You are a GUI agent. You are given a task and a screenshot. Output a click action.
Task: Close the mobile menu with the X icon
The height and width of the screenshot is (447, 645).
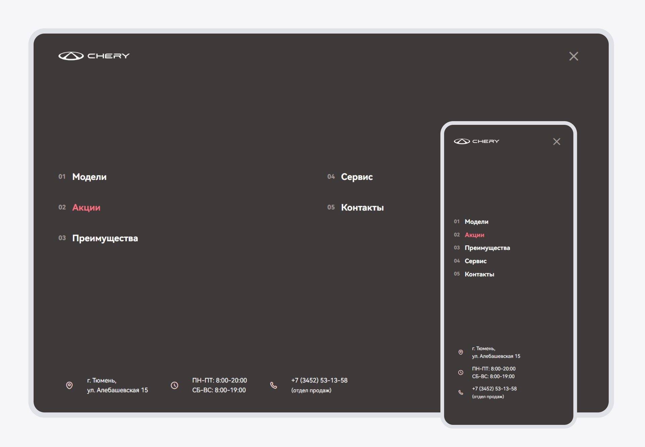point(556,142)
